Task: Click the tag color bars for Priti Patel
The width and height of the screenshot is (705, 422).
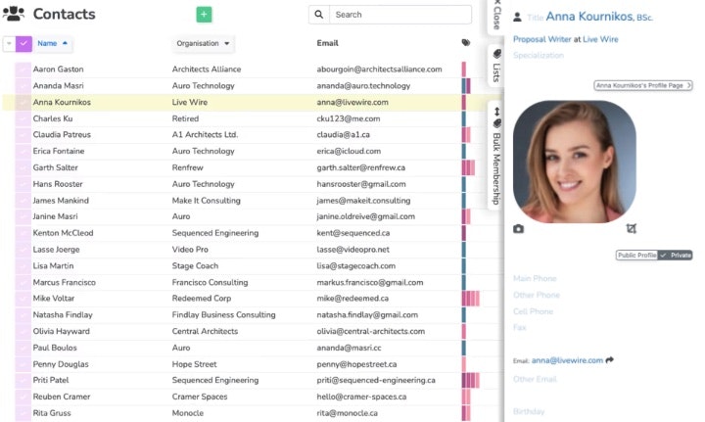Action: click(x=471, y=380)
